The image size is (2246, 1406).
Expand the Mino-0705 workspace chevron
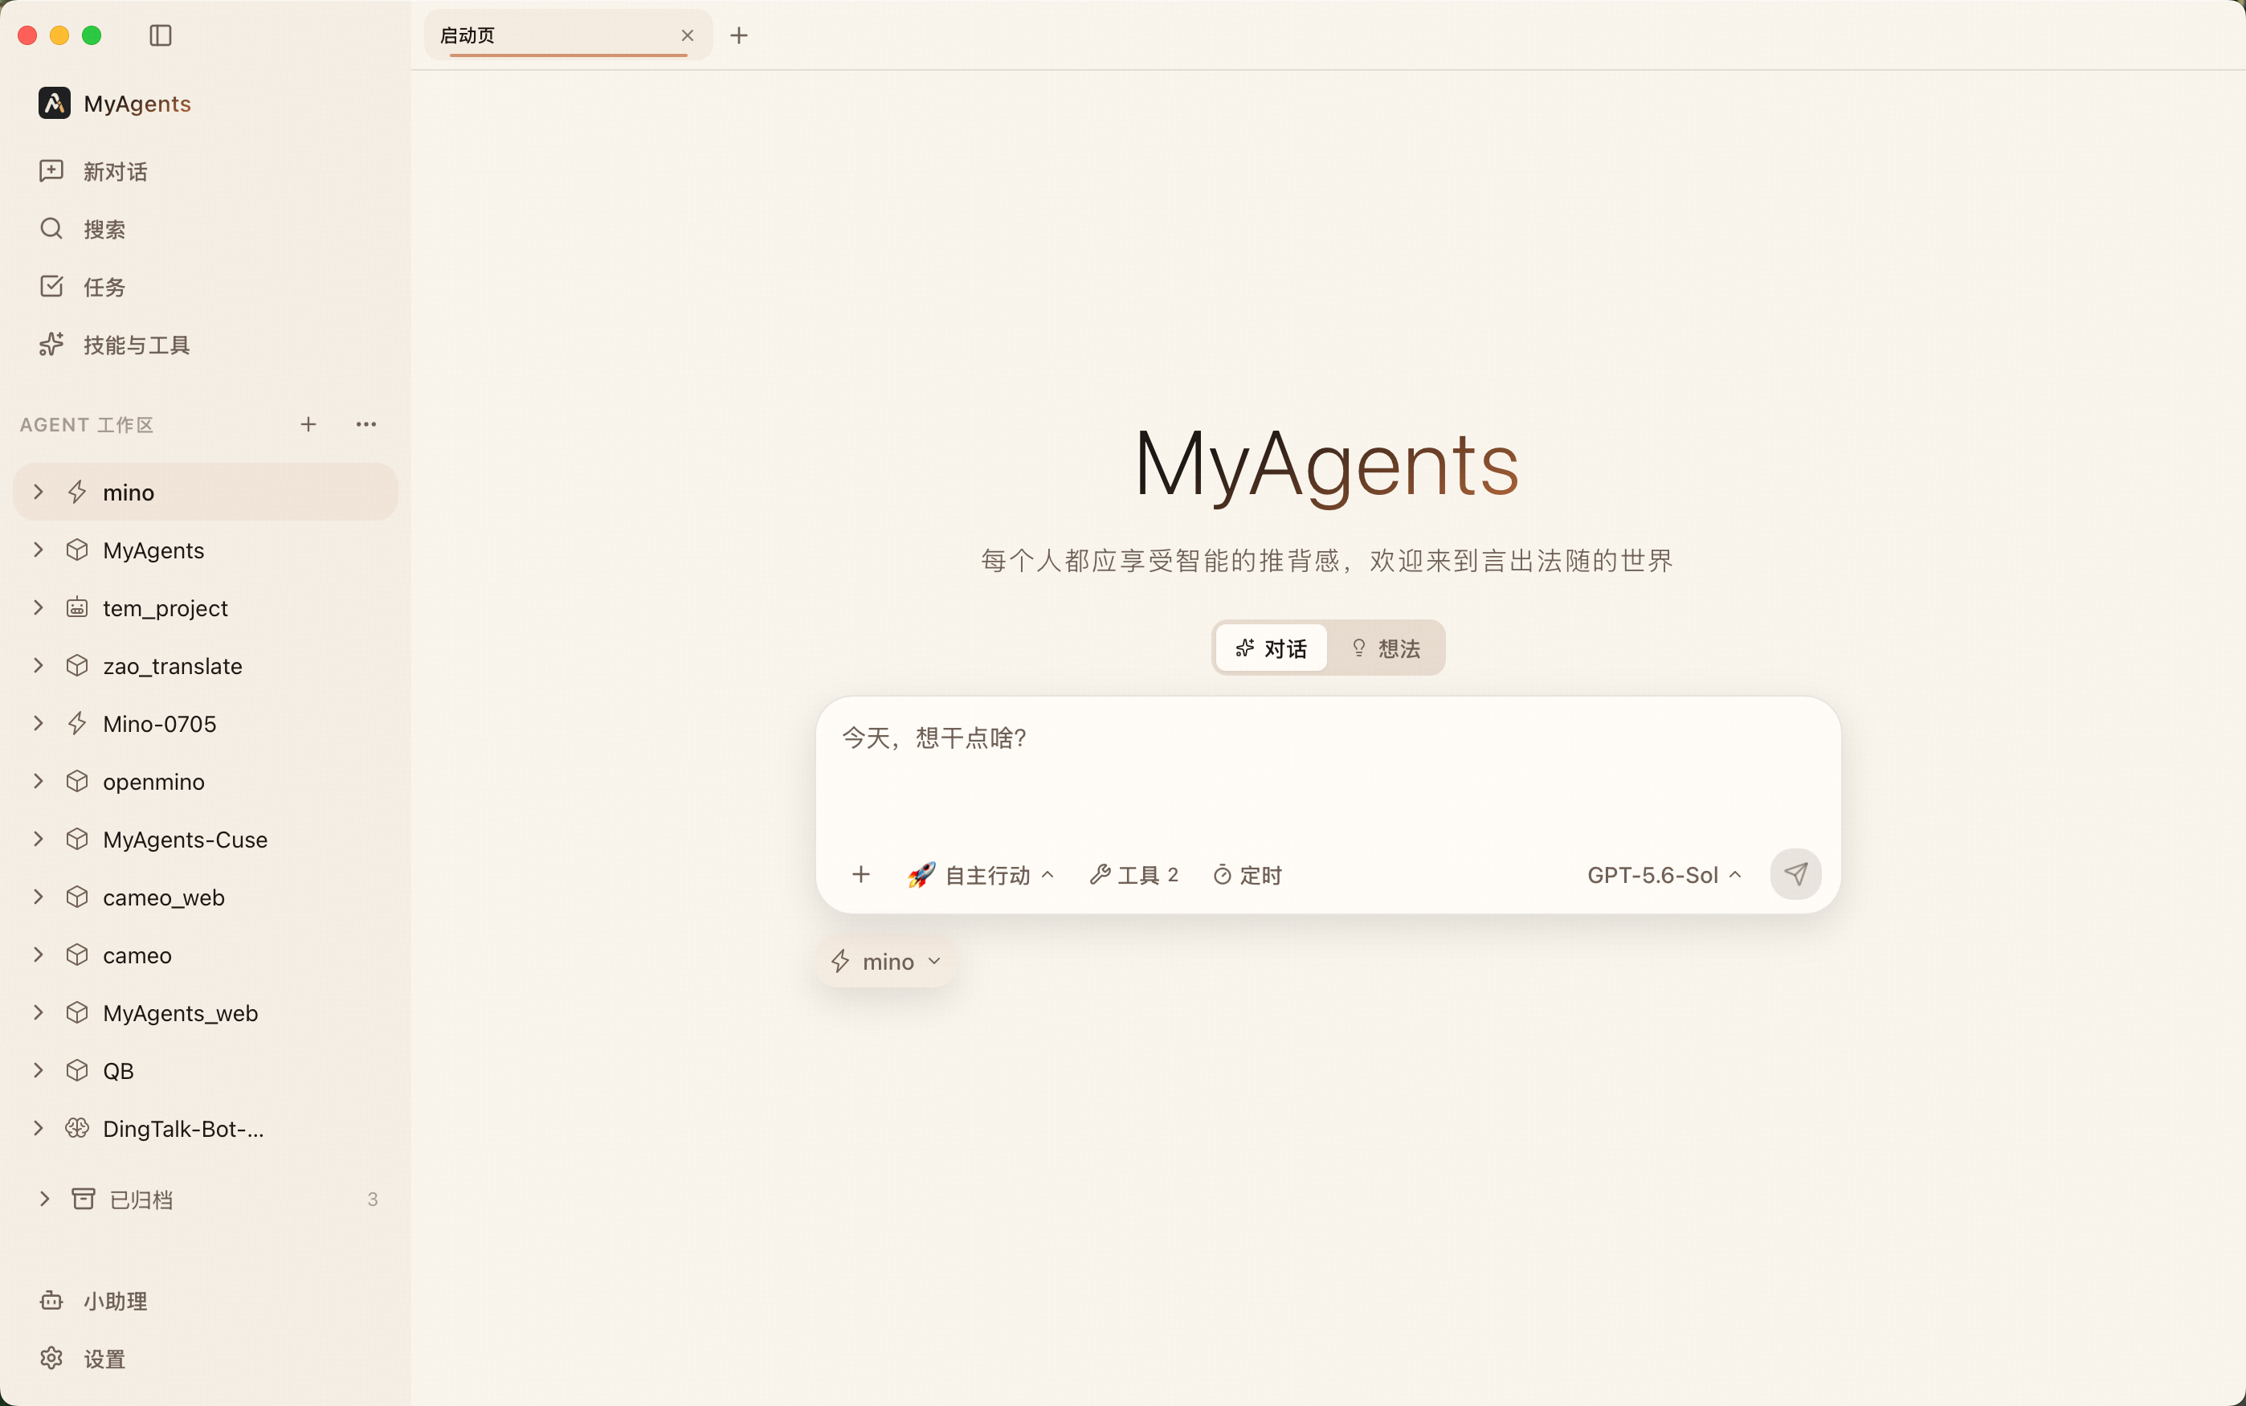38,723
